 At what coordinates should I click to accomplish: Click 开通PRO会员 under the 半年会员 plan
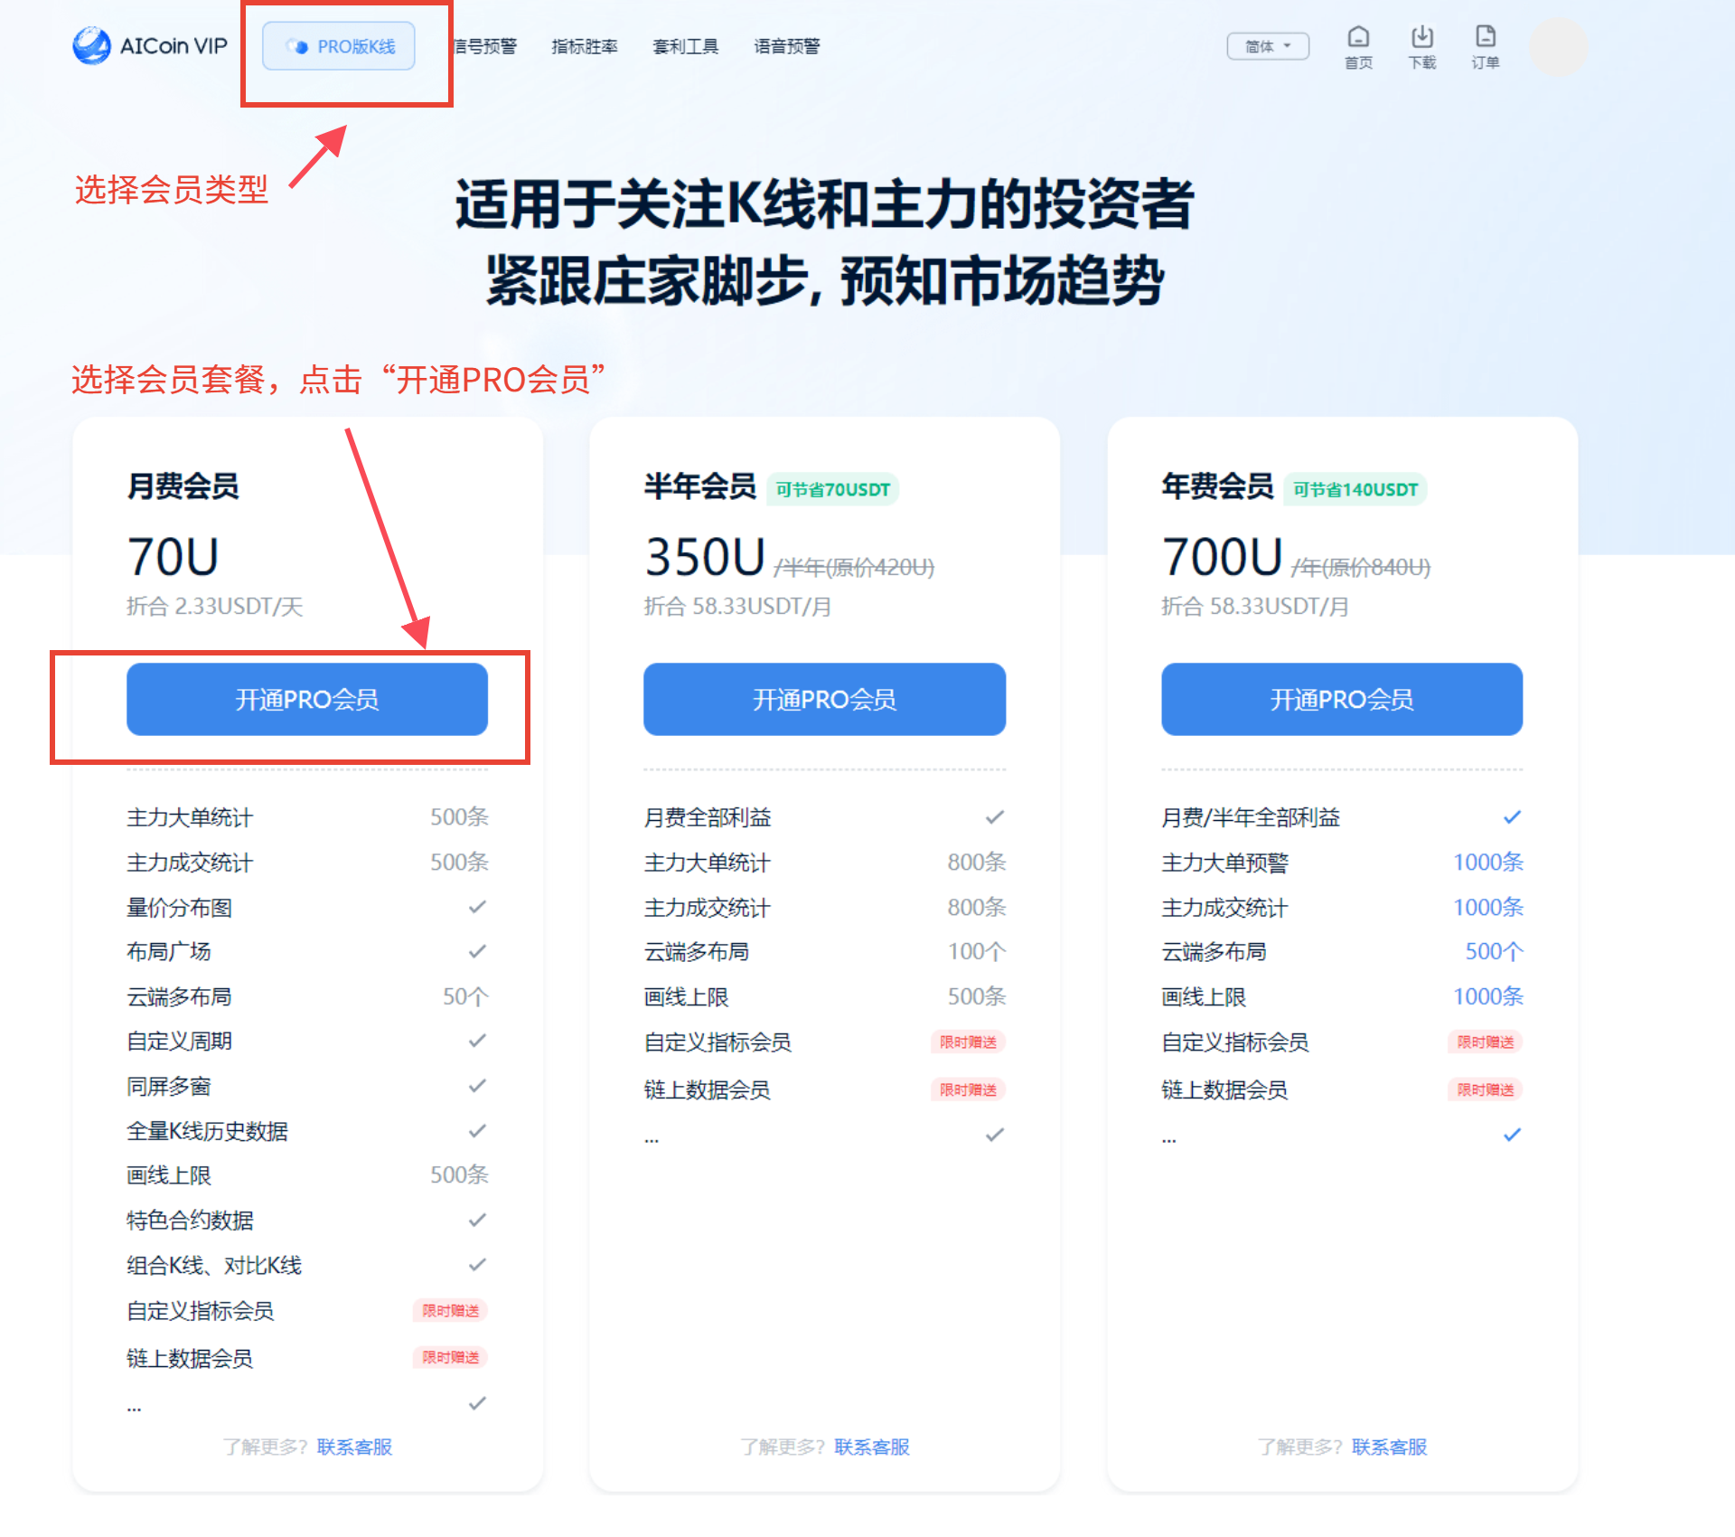[823, 699]
